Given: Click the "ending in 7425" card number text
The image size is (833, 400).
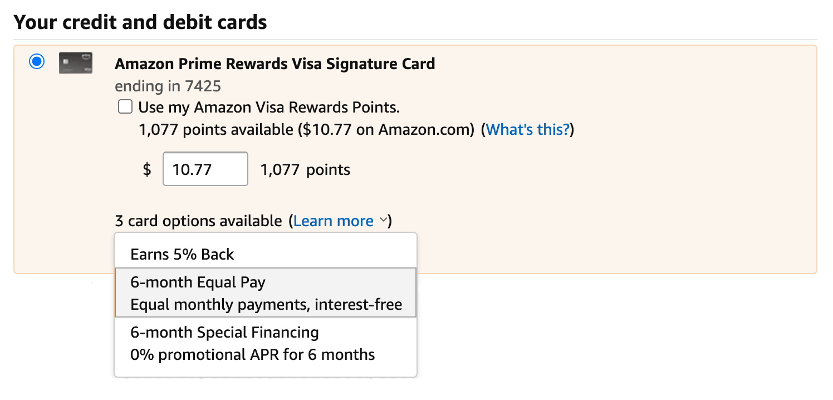Looking at the screenshot, I should point(168,86).
